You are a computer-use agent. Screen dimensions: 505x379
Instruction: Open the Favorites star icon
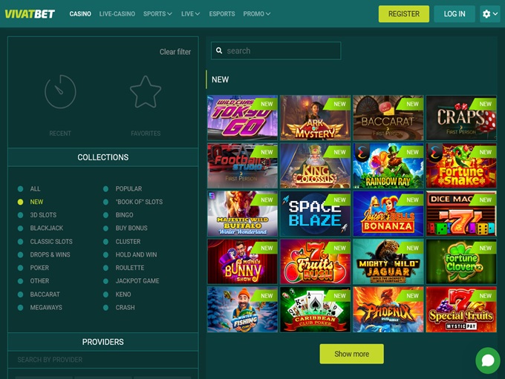(x=146, y=92)
